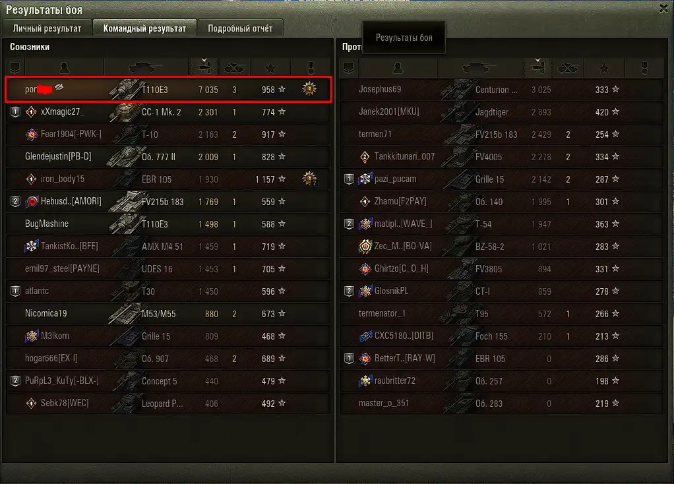Sort allies by medals column icon

[311, 67]
